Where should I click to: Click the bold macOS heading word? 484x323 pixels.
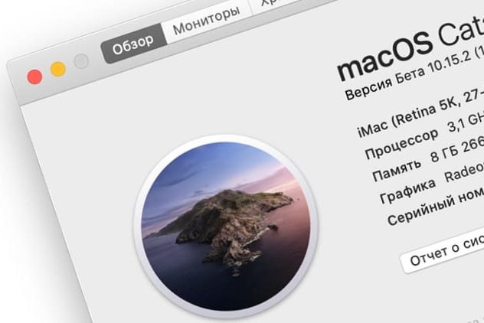pyautogui.click(x=385, y=55)
